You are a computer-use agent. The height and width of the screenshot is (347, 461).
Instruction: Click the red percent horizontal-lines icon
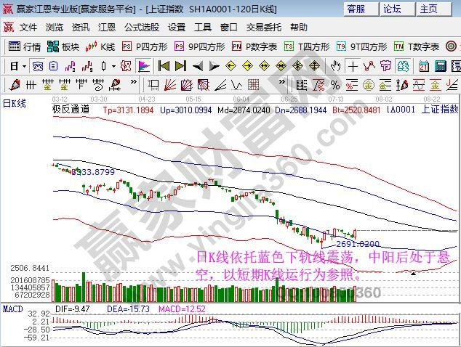[x=352, y=85]
